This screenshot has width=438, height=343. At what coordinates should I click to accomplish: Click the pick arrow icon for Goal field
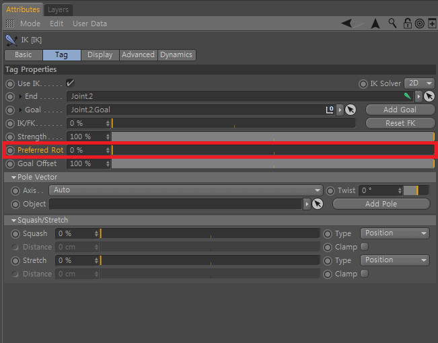coord(351,110)
